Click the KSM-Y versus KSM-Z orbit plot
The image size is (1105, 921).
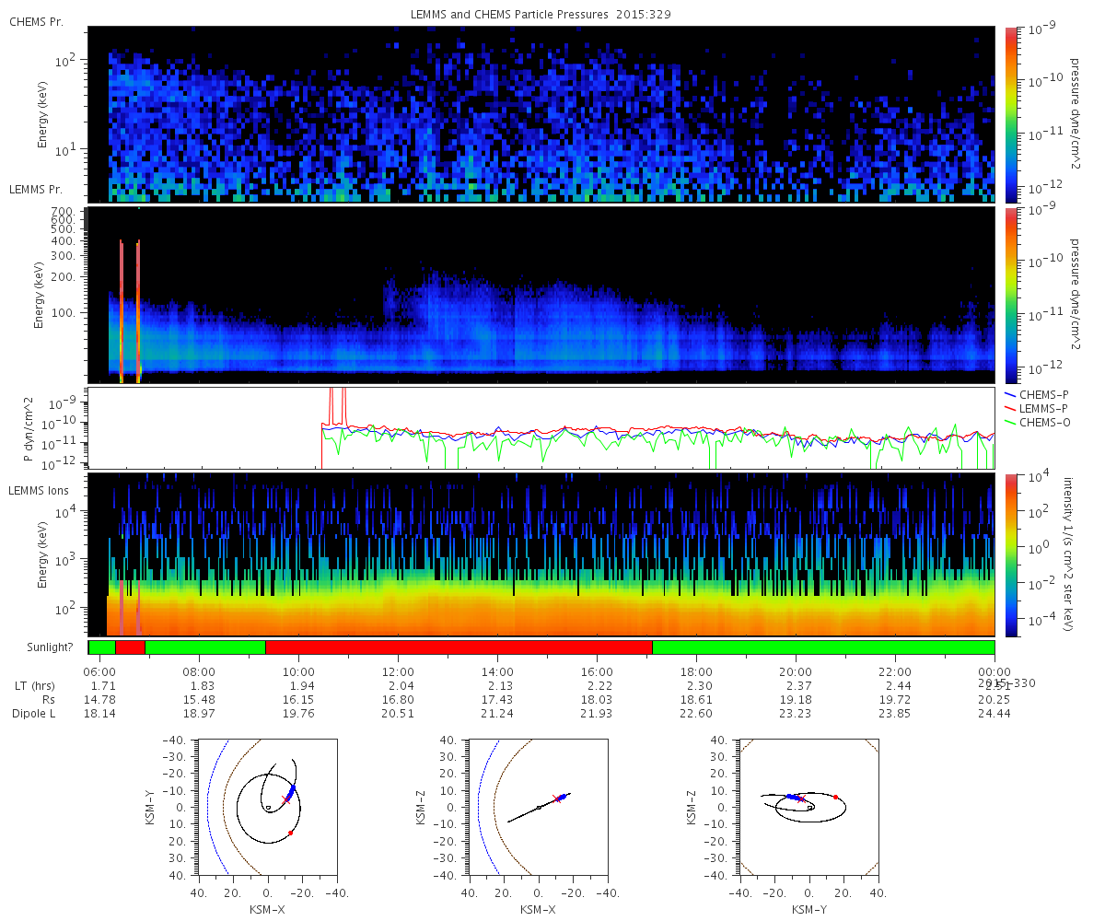[809, 806]
